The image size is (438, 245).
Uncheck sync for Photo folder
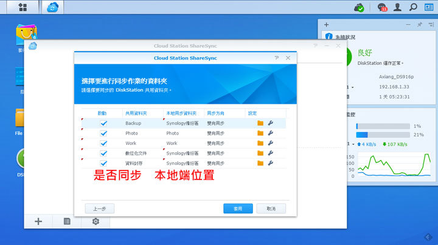103,133
